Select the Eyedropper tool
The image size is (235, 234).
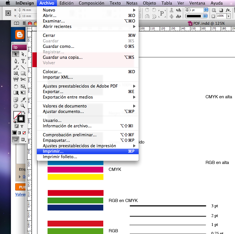pos(23,99)
